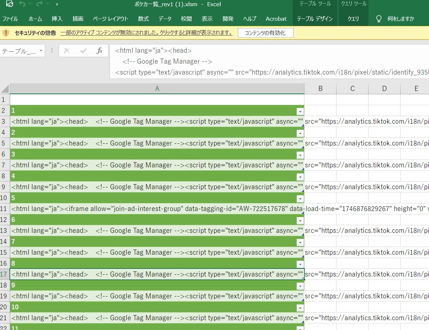
Task: Click the AutoSave icon in the title bar
Action: (x=9, y=4)
